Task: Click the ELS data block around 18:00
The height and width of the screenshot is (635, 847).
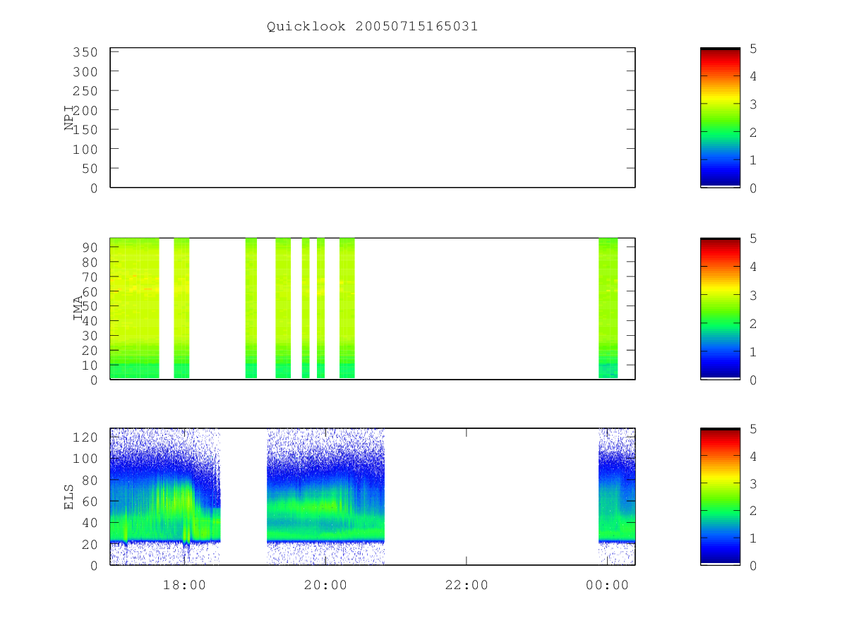Action: click(165, 496)
